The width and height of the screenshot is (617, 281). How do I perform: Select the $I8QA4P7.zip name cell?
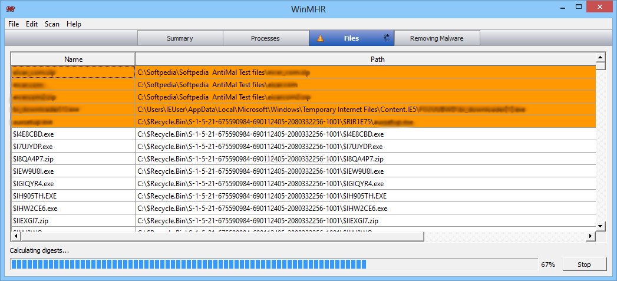(x=73, y=159)
